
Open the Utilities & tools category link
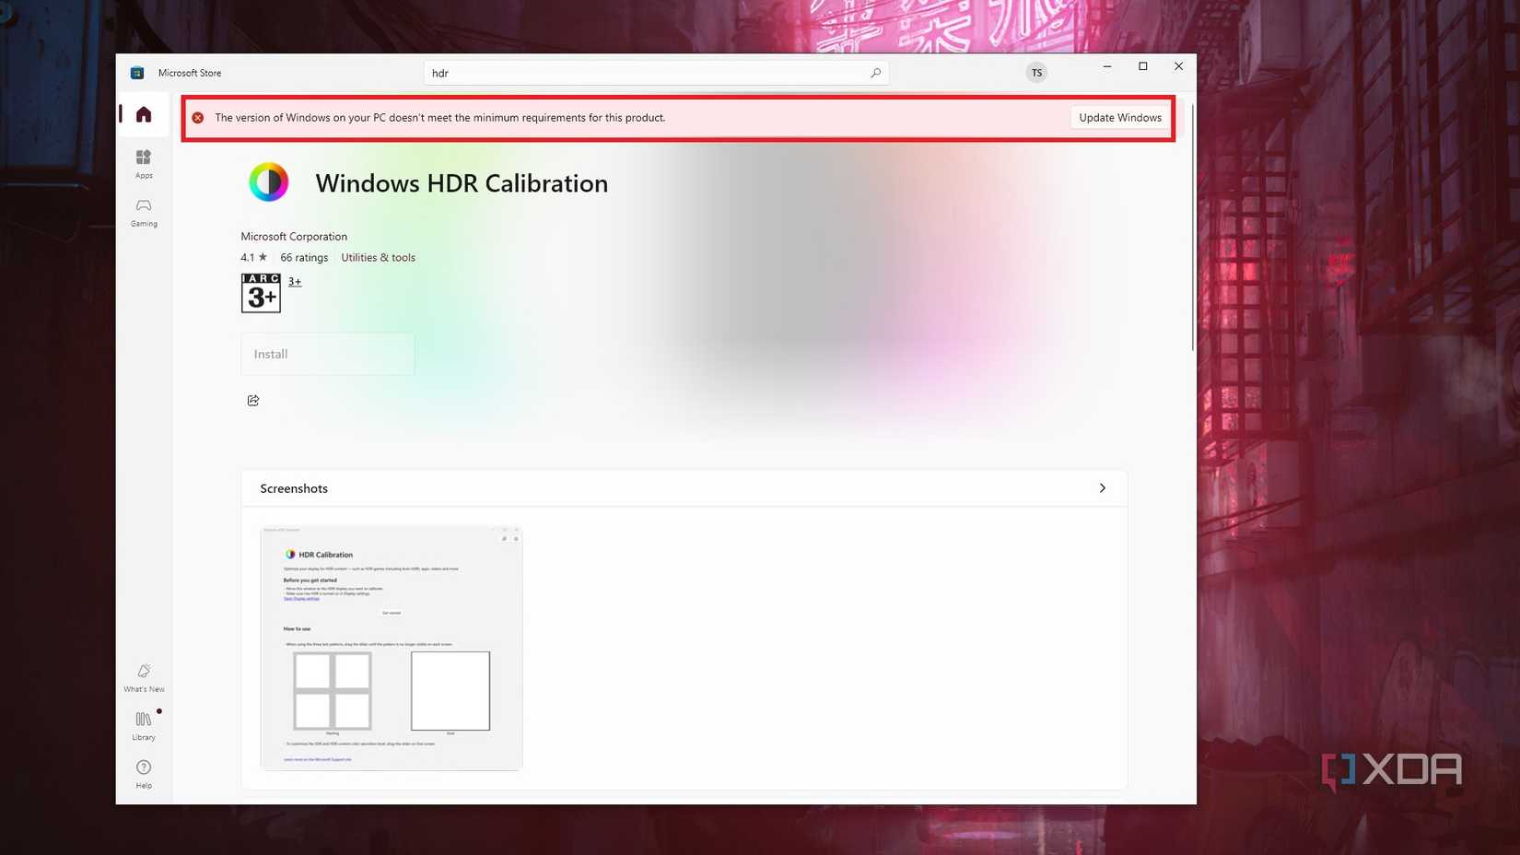tap(378, 258)
